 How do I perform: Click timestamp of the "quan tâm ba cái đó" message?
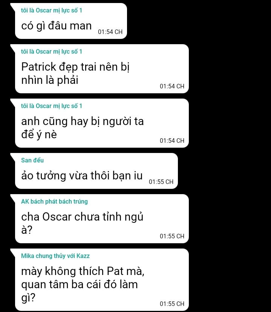[x=172, y=304]
